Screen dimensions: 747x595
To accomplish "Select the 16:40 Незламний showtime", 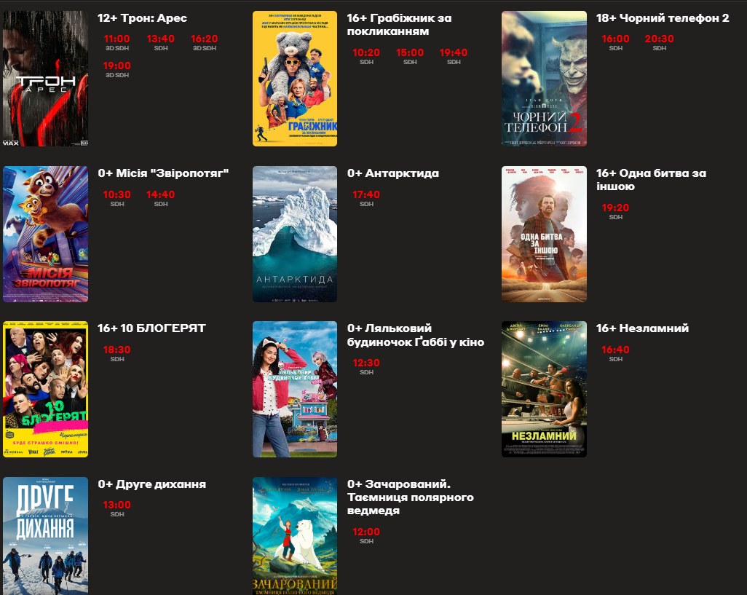I will [615, 350].
